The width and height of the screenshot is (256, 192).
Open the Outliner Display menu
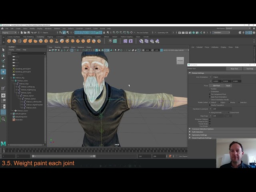11,50
